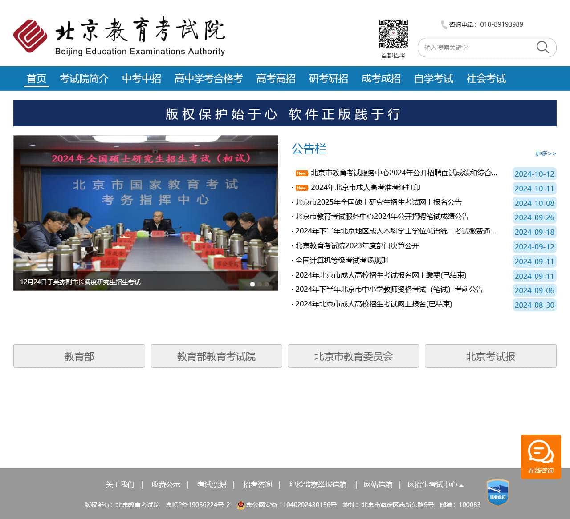Open 成考成招 menu item
570x519 pixels.
[x=381, y=79]
